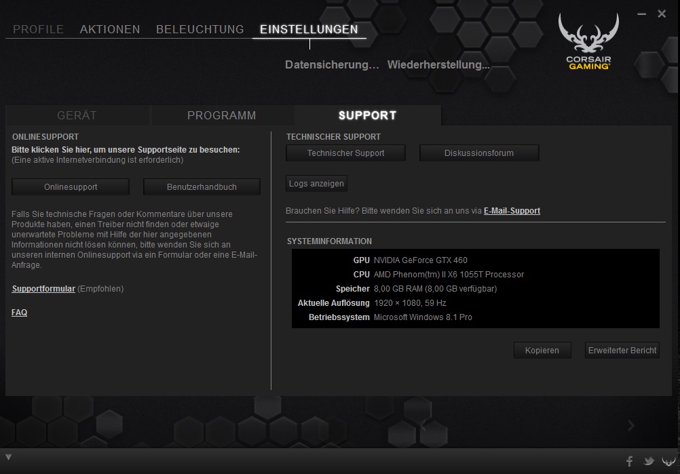Viewport: 680px width, 474px height.
Task: Click the Logs anzeigen button
Action: click(316, 184)
